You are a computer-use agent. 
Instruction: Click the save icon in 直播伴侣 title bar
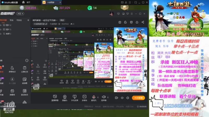(123, 14)
